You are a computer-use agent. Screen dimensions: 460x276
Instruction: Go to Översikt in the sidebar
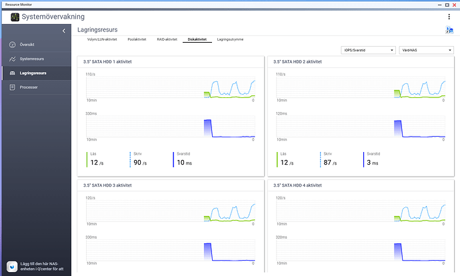[x=28, y=45]
